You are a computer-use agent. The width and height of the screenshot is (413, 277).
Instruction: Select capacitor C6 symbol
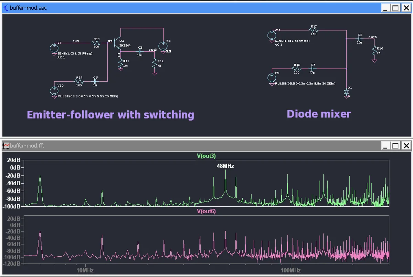click(x=95, y=81)
